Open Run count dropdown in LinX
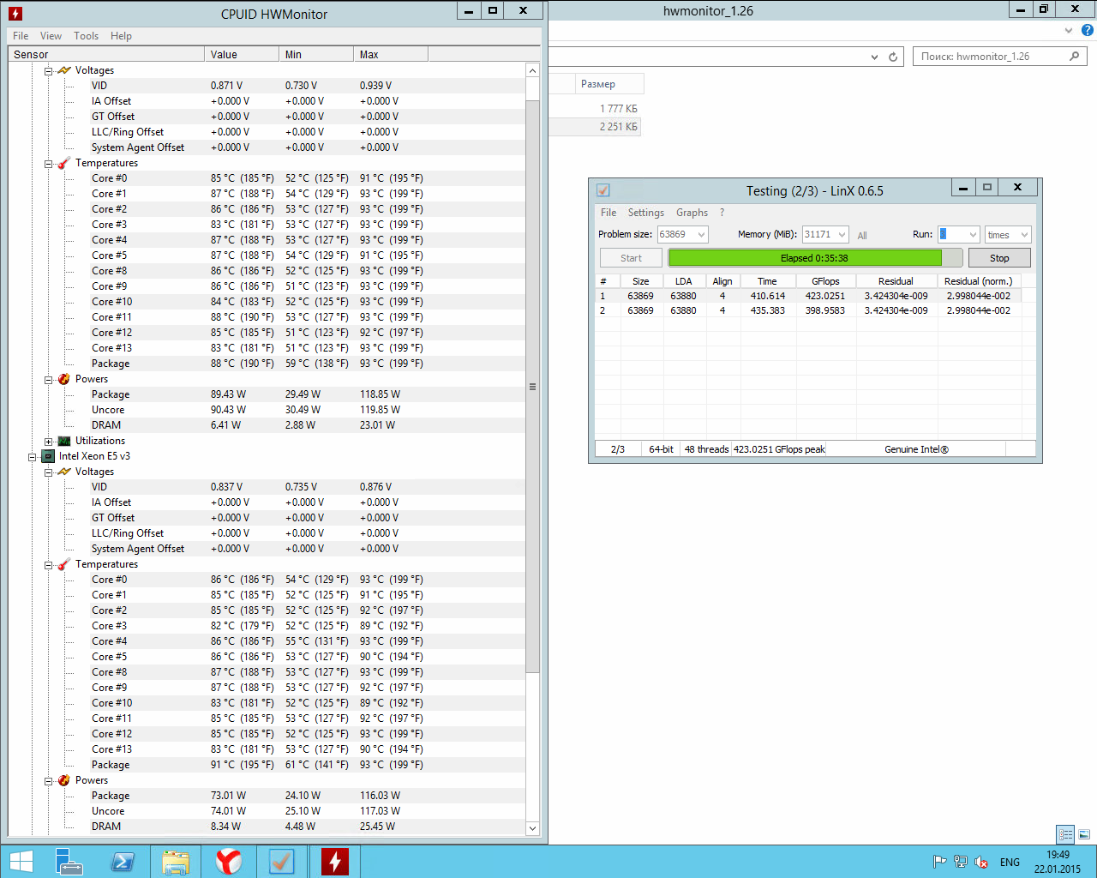The height and width of the screenshot is (878, 1097). tap(973, 234)
